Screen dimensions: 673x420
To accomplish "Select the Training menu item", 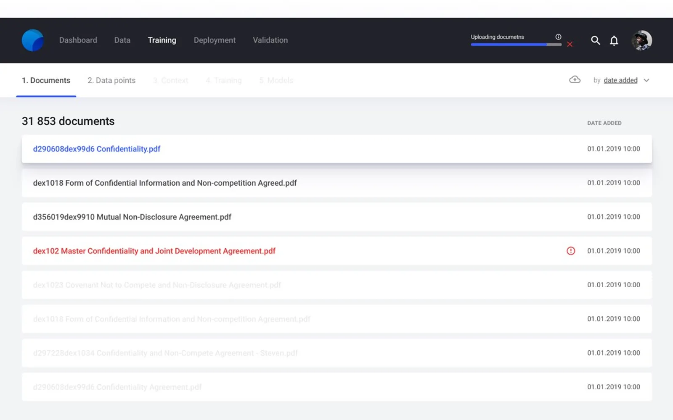I will 162,40.
